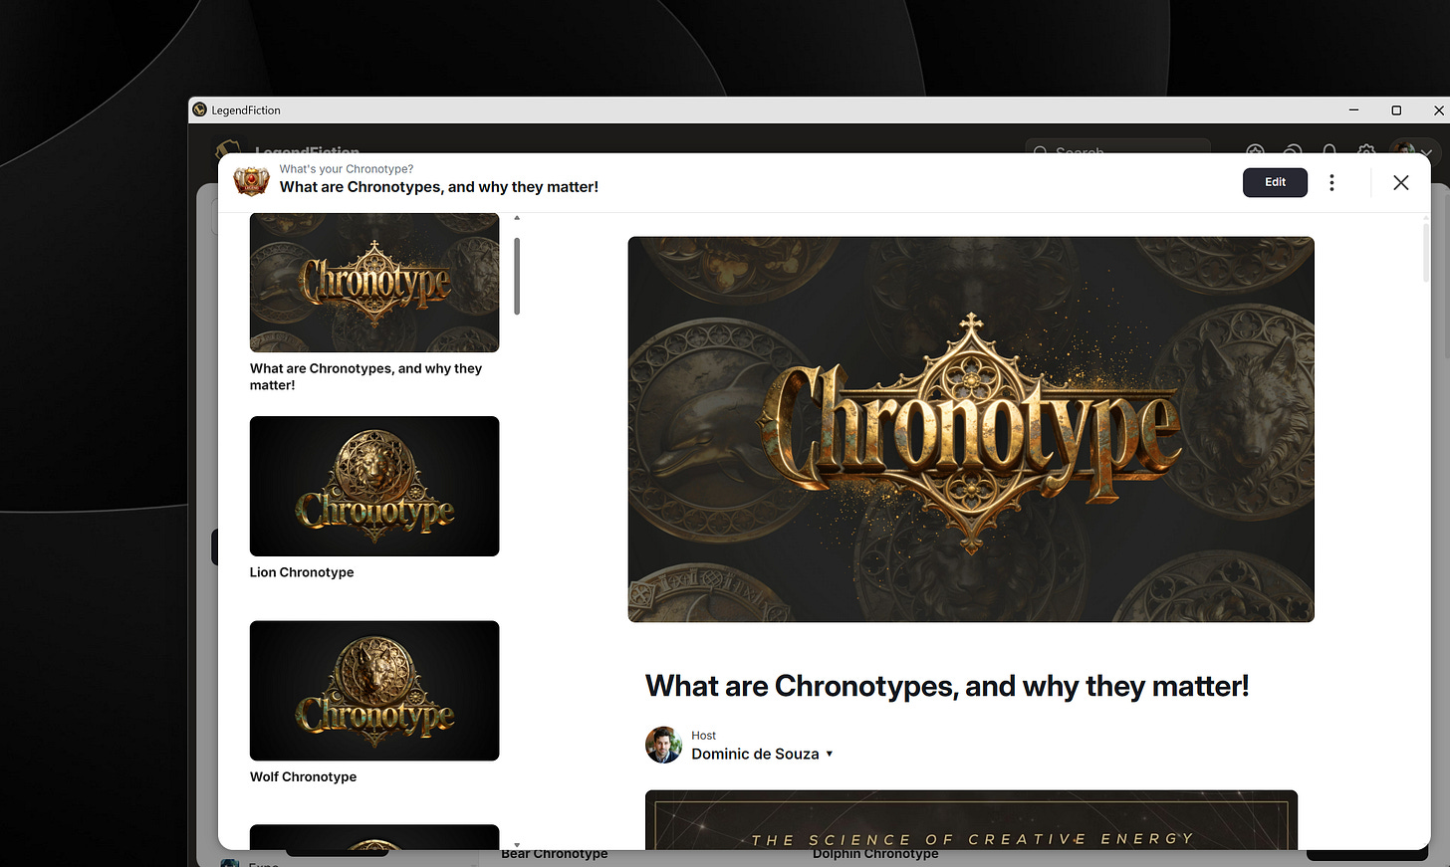Click the Edit button

coord(1275,182)
